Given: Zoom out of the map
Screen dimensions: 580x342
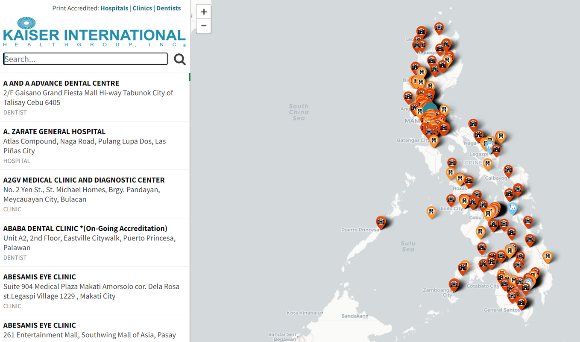Looking at the screenshot, I should [204, 26].
